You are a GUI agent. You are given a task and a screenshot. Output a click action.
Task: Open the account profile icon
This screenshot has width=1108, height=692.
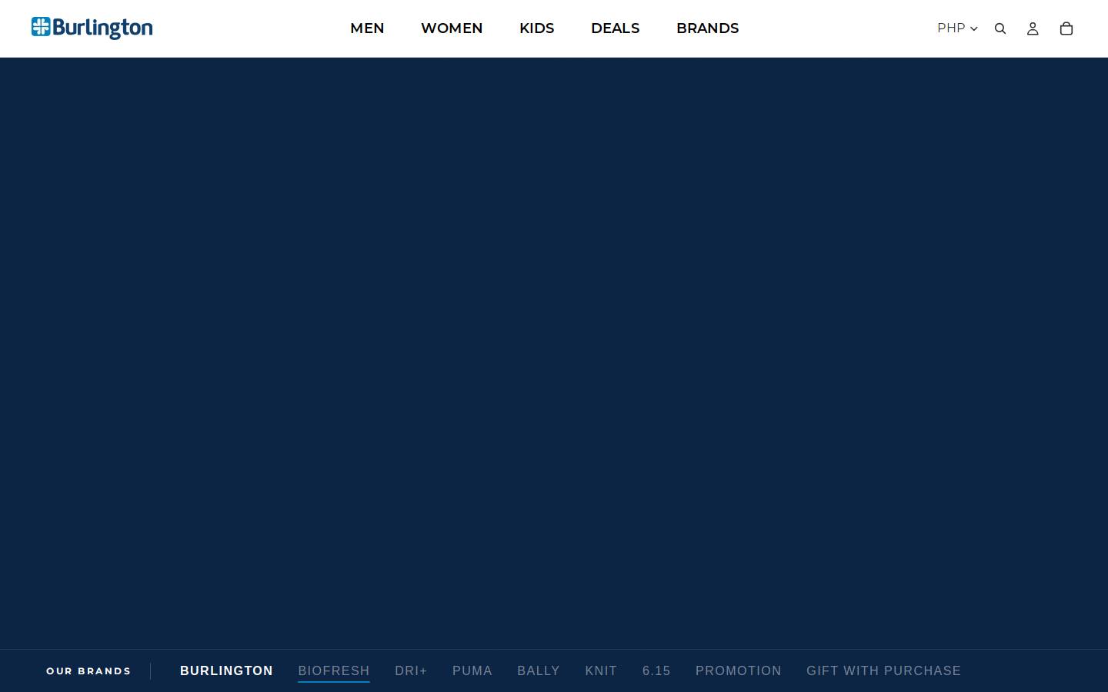(1033, 28)
